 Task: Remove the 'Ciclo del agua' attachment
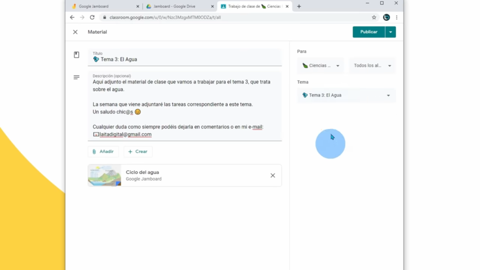coord(273,175)
